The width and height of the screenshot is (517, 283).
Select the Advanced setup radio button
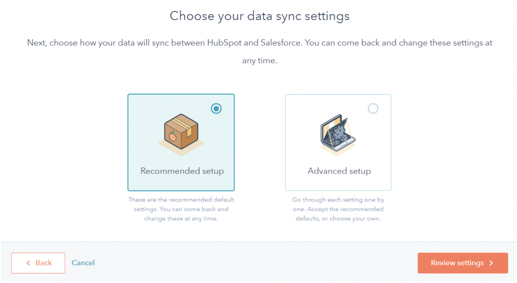pyautogui.click(x=373, y=108)
